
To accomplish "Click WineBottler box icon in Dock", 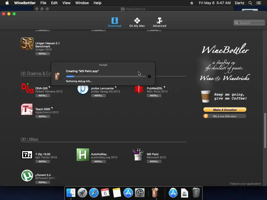I will [155, 192].
